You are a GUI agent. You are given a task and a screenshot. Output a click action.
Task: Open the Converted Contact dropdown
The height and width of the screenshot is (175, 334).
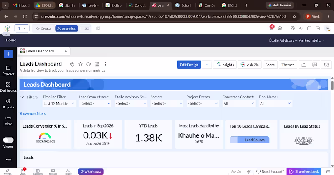click(x=238, y=104)
